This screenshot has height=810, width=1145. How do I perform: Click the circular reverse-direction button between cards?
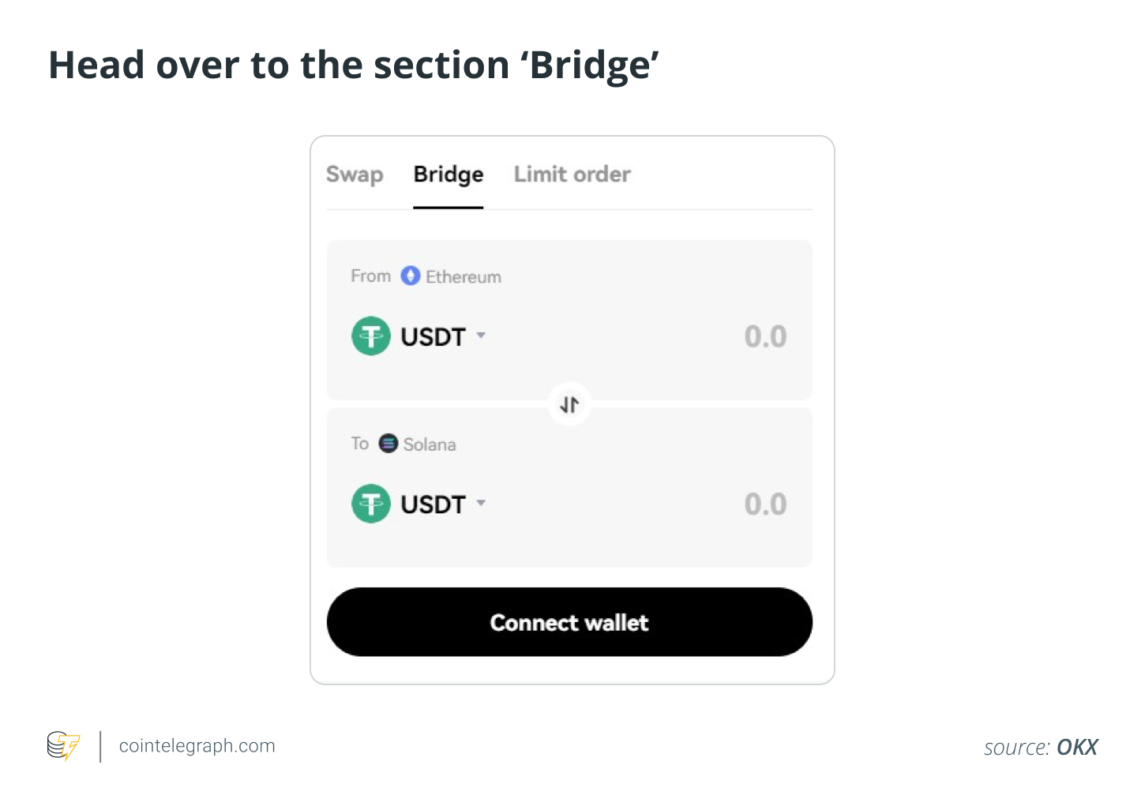(x=569, y=403)
